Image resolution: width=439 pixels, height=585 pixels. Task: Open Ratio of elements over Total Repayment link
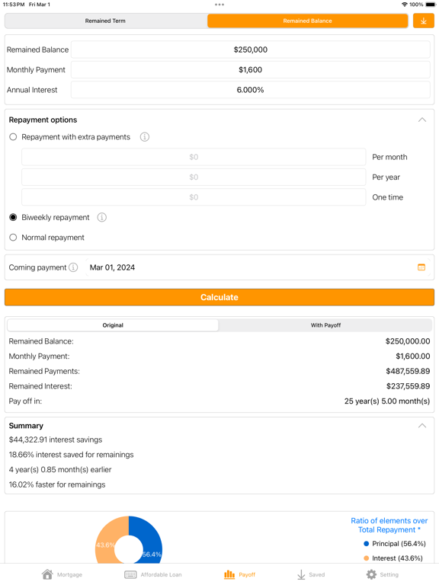(x=389, y=526)
